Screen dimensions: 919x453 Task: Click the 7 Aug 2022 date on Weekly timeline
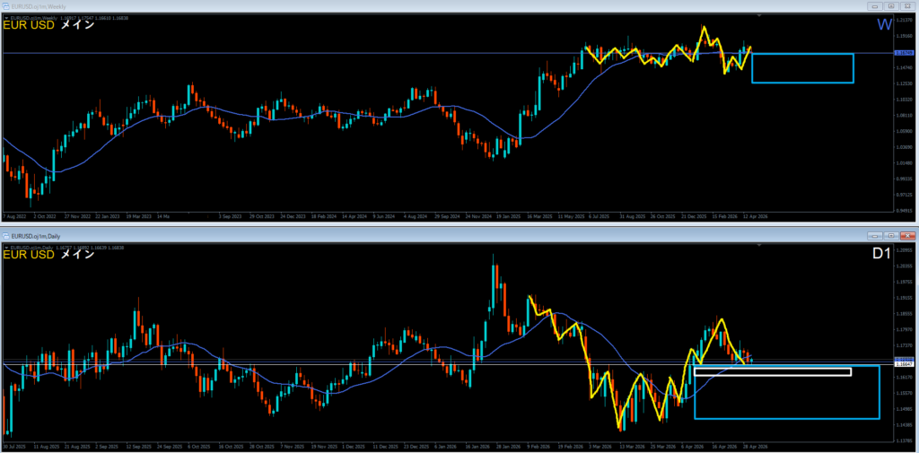pos(14,216)
